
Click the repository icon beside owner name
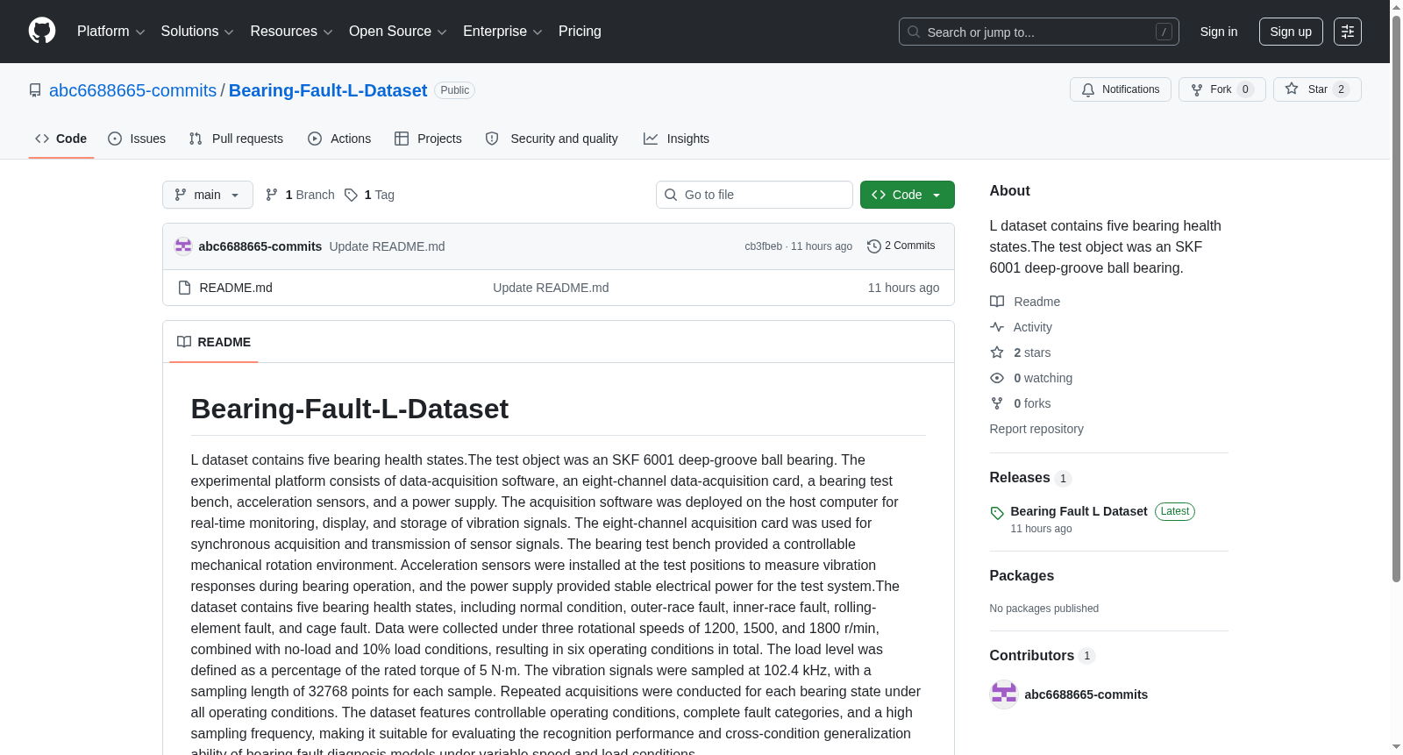[x=35, y=90]
